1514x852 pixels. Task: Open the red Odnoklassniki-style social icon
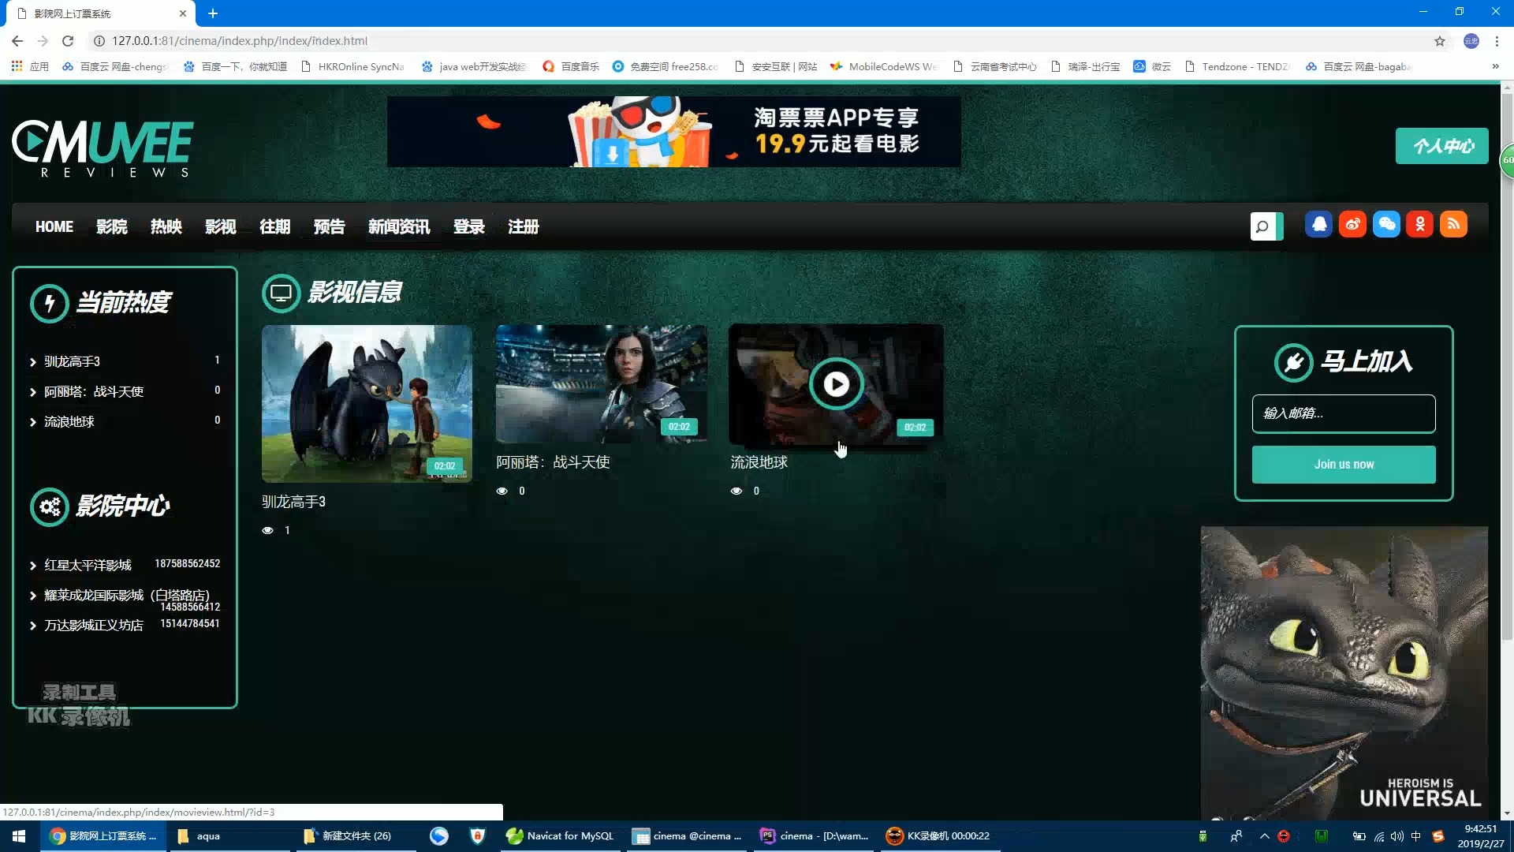1420,225
